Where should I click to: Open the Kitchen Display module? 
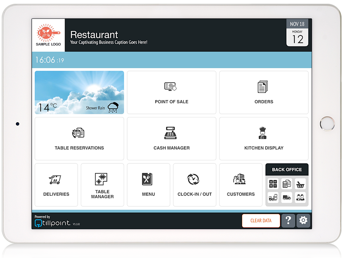click(x=264, y=138)
